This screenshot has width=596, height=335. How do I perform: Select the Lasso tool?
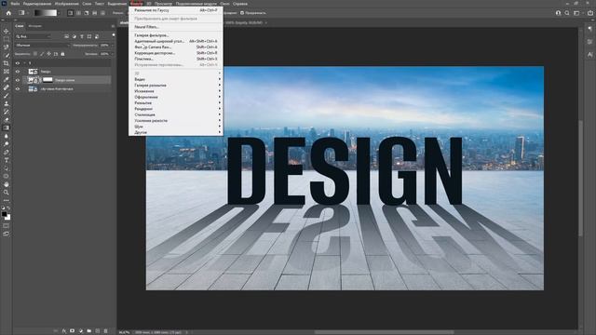pos(6,47)
